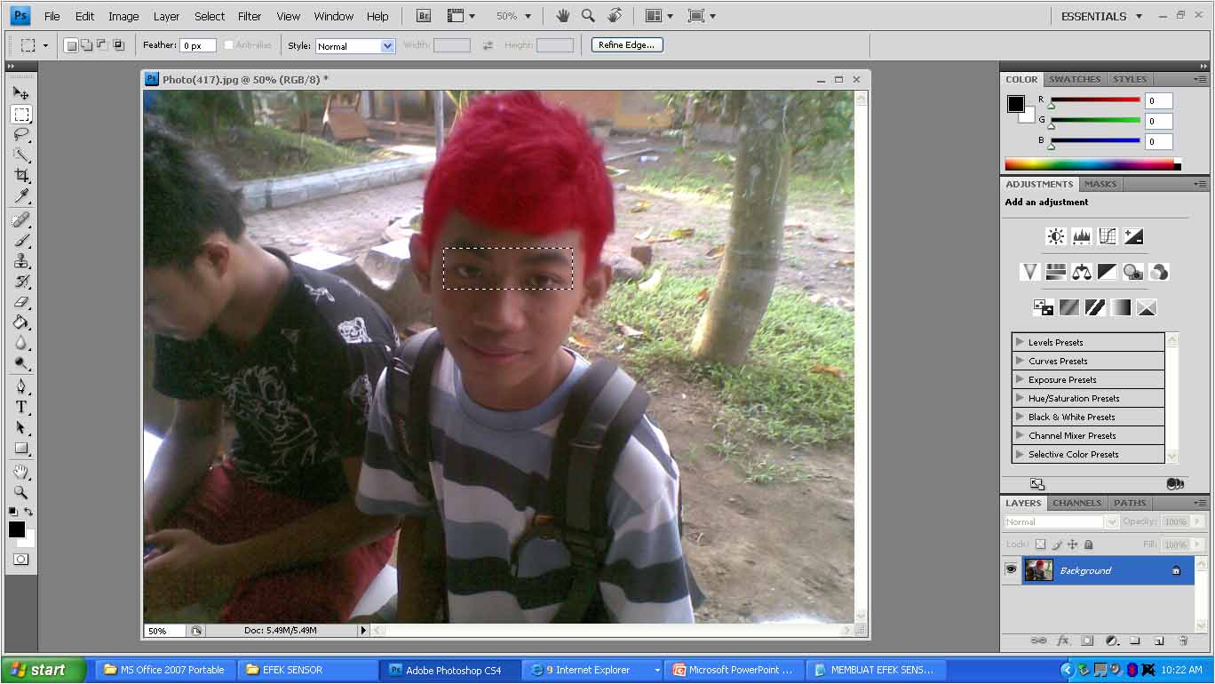Open the ESSENTIALS workspace switcher
This screenshot has height=684, width=1215.
(1101, 16)
